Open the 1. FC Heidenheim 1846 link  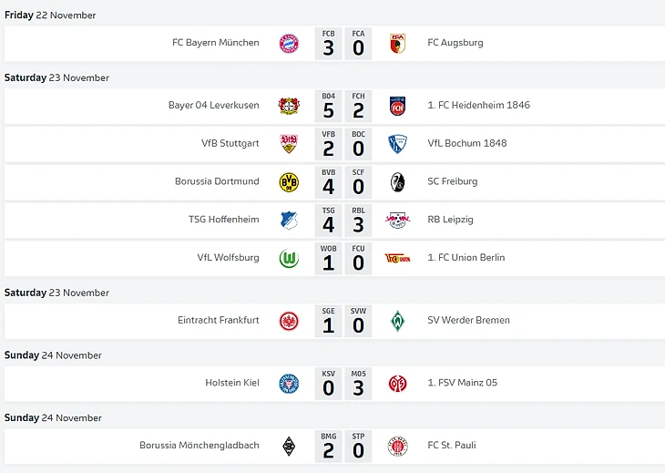click(478, 105)
